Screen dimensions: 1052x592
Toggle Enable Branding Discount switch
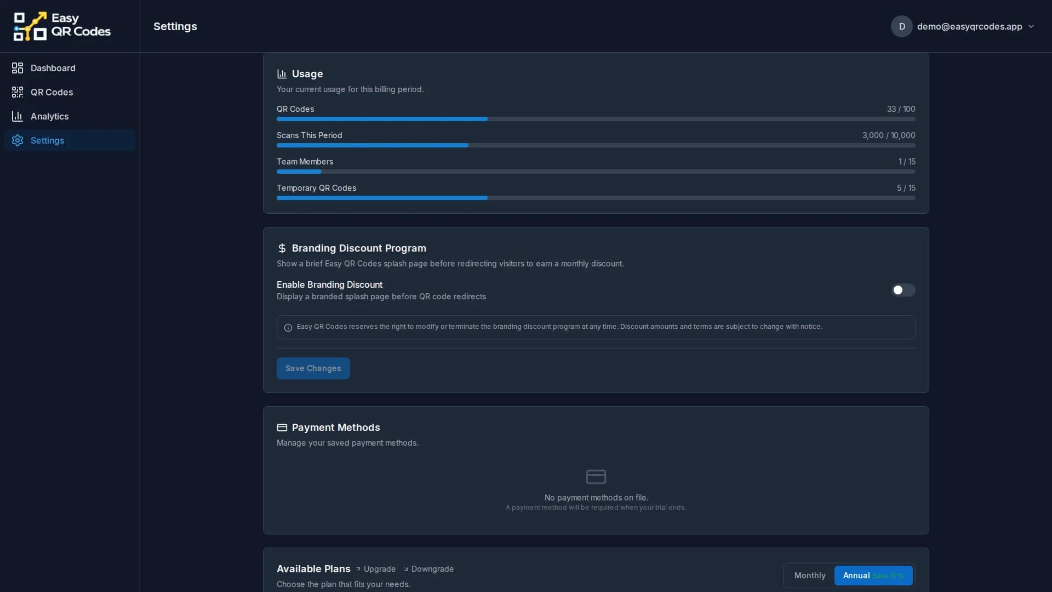coord(903,290)
